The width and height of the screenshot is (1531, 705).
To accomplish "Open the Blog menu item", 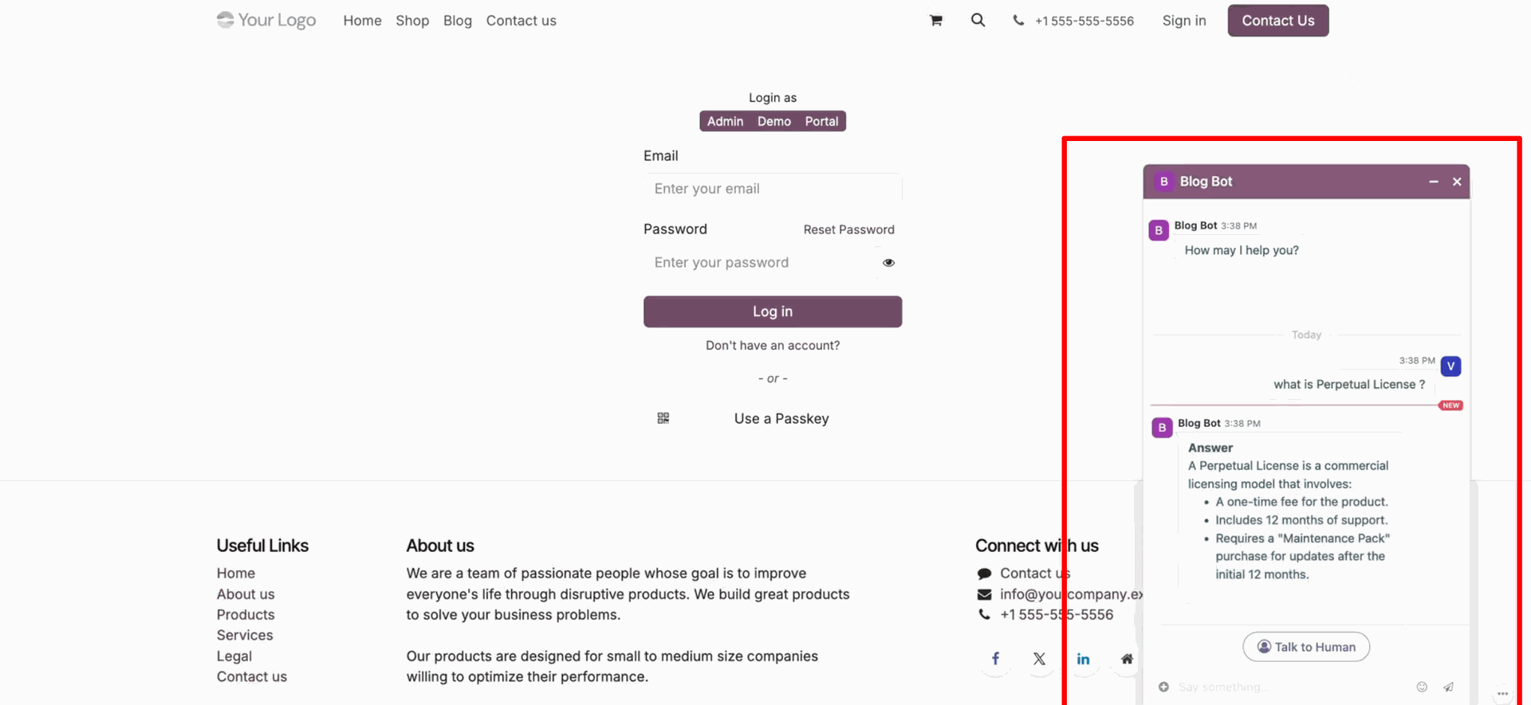I will click(458, 21).
